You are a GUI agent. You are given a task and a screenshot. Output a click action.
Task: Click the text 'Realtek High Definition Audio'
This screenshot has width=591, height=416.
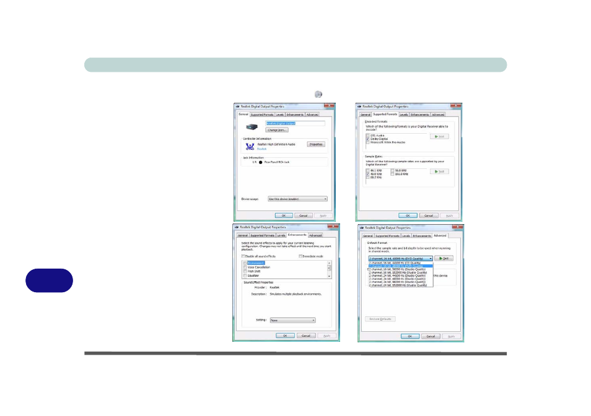276,144
